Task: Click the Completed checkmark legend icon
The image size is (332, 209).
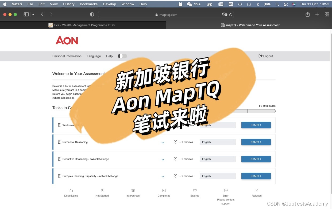Action: coord(164,190)
